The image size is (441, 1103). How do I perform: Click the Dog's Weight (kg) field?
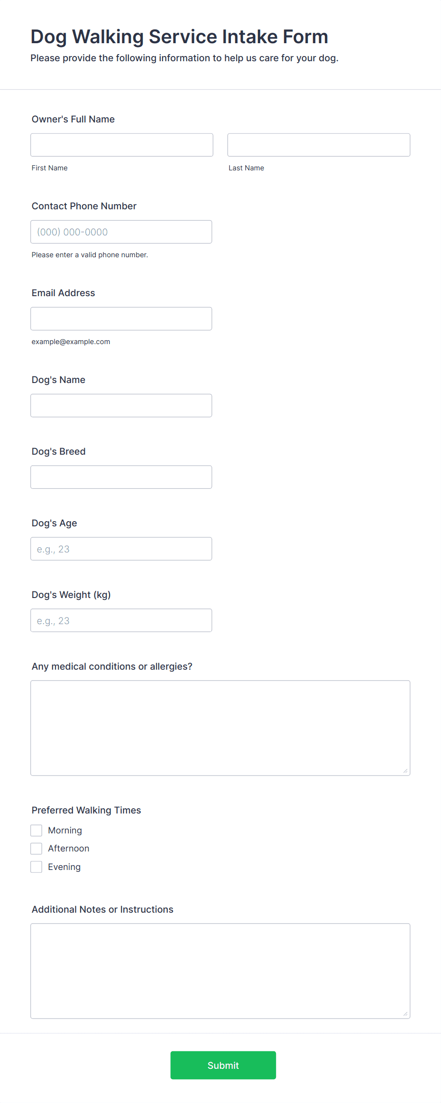[121, 620]
